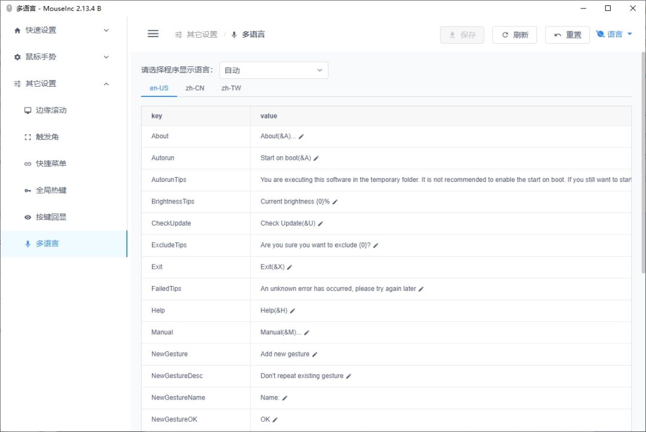Click edit pencil next to 'Check Update(&U)'

point(321,224)
